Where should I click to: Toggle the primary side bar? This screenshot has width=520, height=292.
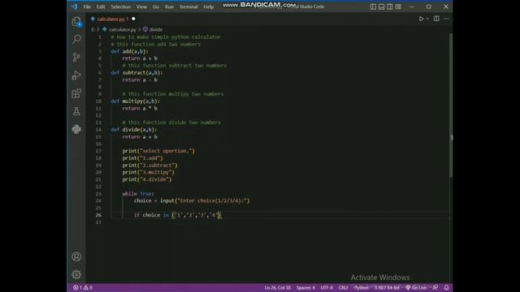373,6
